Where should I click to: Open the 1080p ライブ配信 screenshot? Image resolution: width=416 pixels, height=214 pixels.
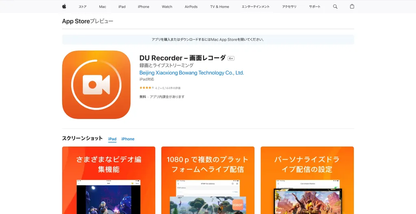tap(208, 180)
